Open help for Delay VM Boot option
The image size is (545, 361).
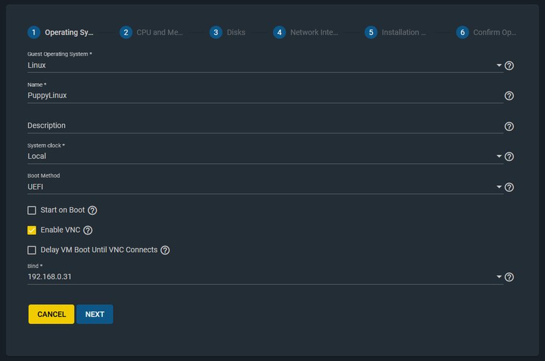pyautogui.click(x=165, y=250)
